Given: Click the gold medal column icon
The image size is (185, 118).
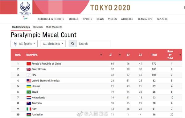Looking at the screenshot, I should point(111,55).
